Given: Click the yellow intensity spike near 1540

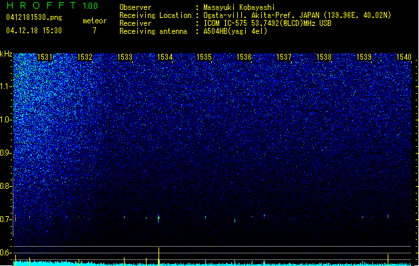Looking at the screenshot, I should coord(388,259).
